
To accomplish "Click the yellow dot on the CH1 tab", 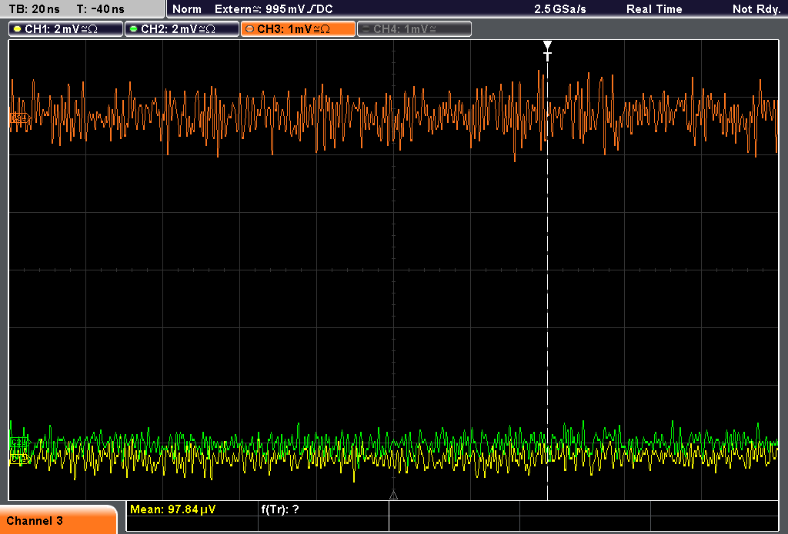I will tap(17, 29).
